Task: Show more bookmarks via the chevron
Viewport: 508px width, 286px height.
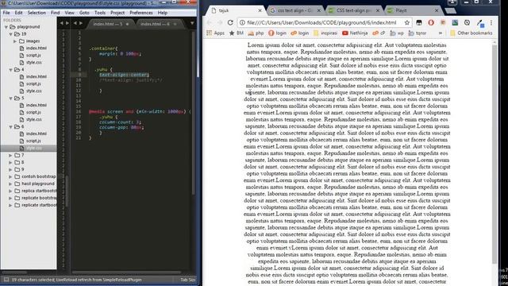Action: [x=441, y=33]
